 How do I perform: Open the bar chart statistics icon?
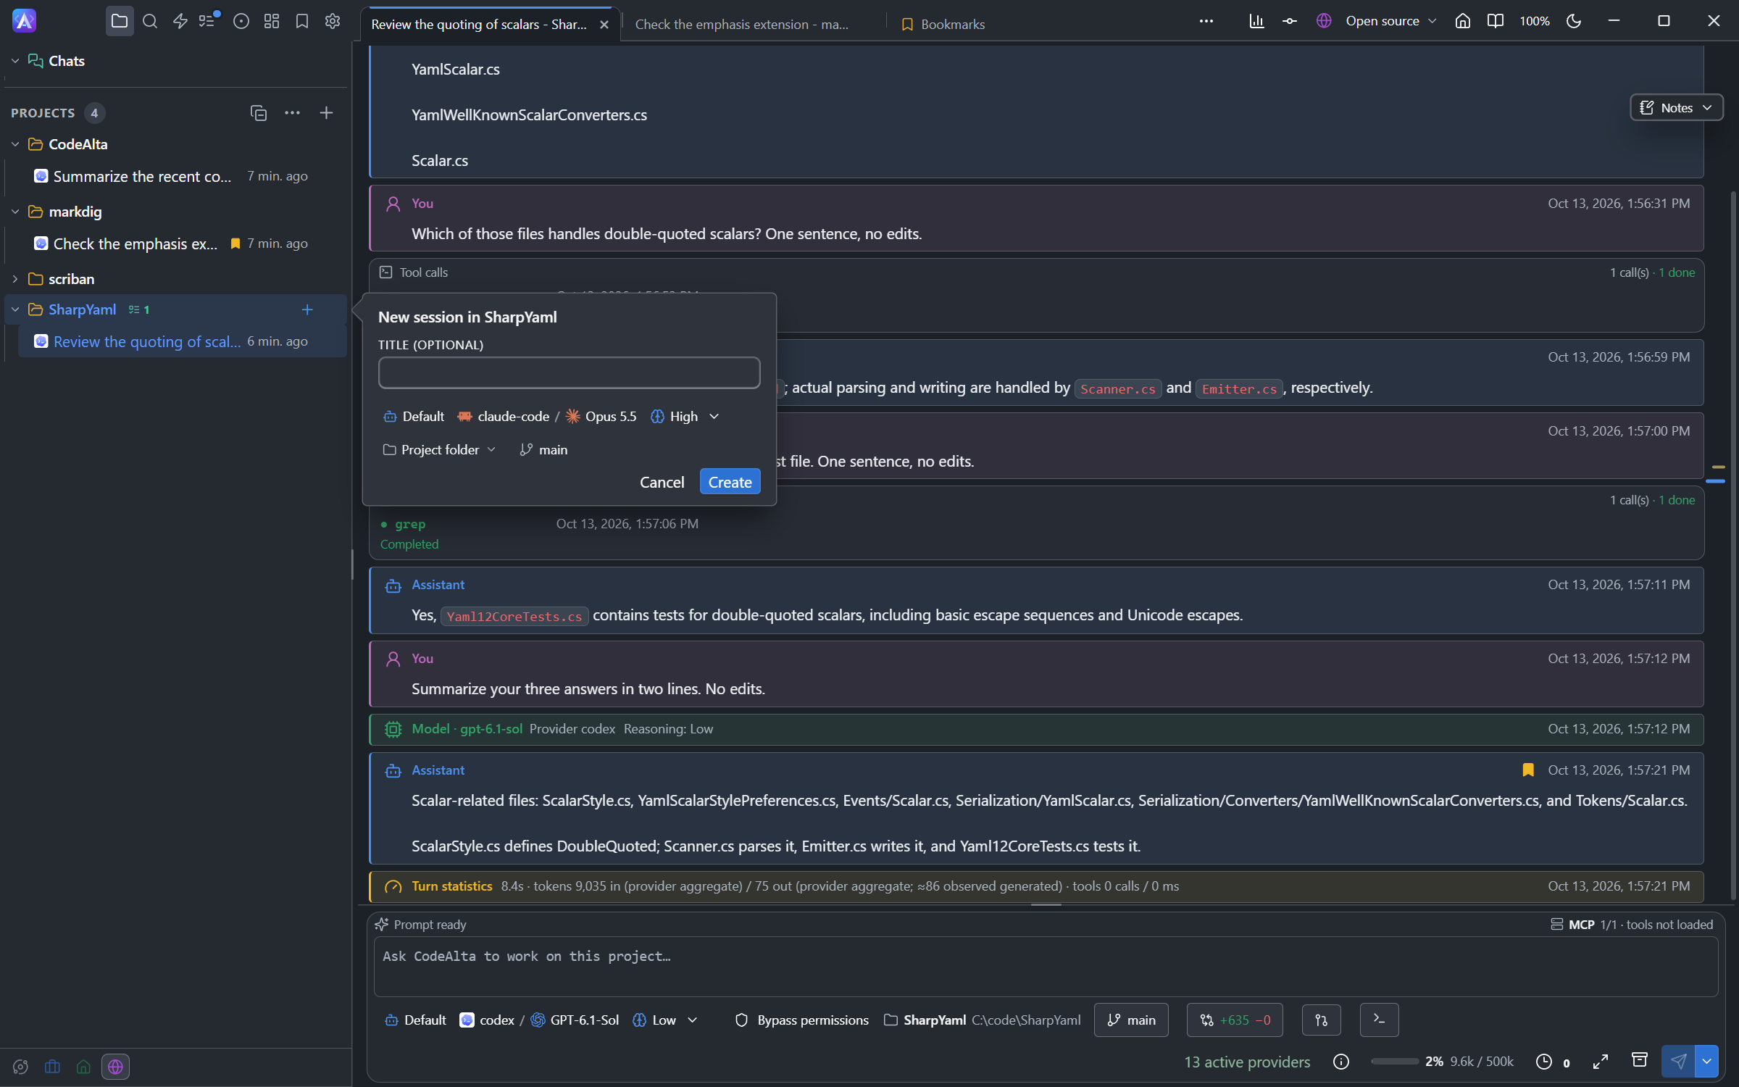coord(1257,21)
